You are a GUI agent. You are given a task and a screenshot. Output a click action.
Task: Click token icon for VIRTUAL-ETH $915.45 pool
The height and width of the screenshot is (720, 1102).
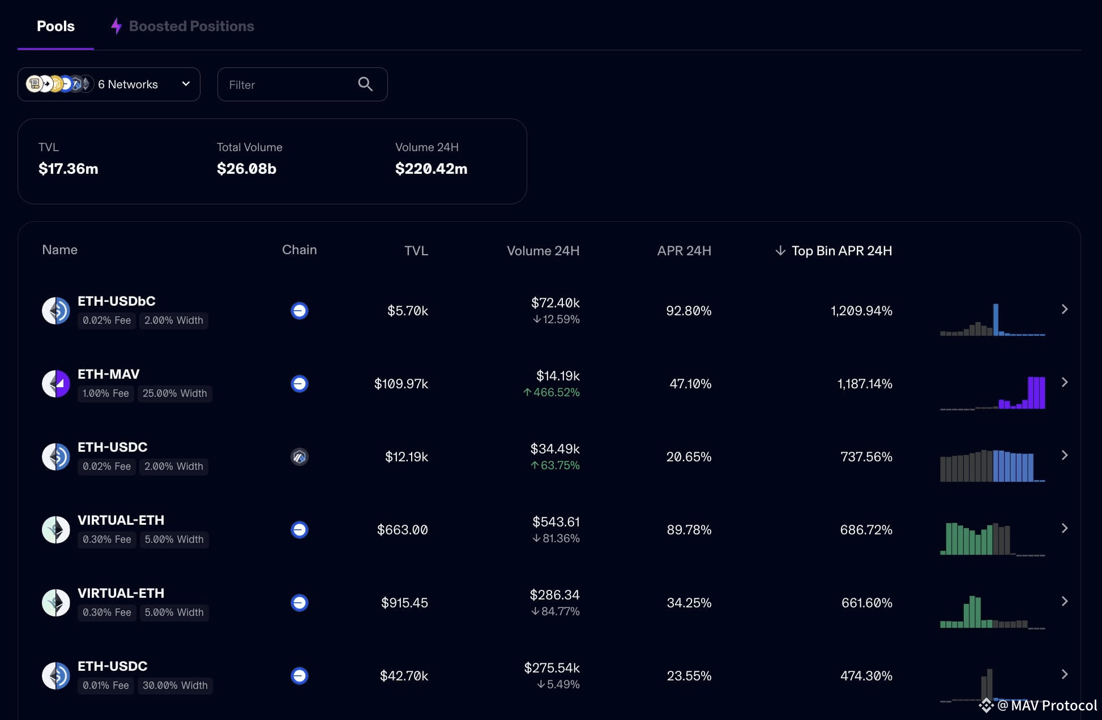56,603
